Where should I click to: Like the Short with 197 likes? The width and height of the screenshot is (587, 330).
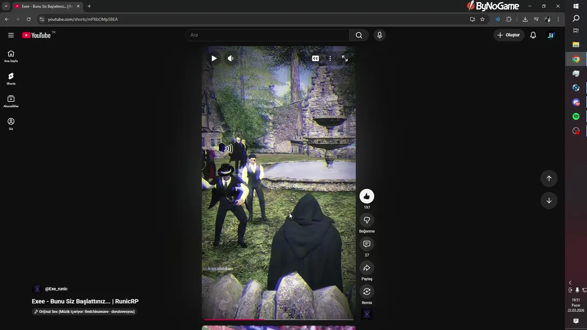366,197
